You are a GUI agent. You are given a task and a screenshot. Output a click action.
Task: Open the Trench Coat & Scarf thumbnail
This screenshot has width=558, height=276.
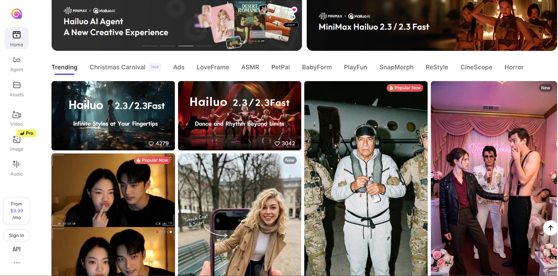click(239, 215)
